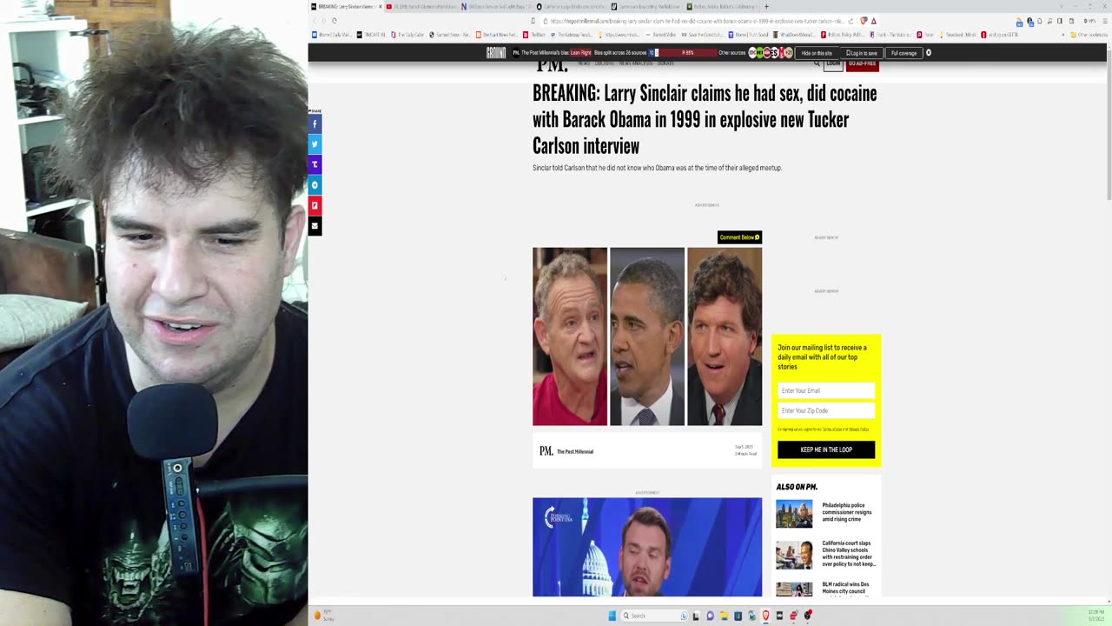Reload the page with browser refresh button

(334, 21)
